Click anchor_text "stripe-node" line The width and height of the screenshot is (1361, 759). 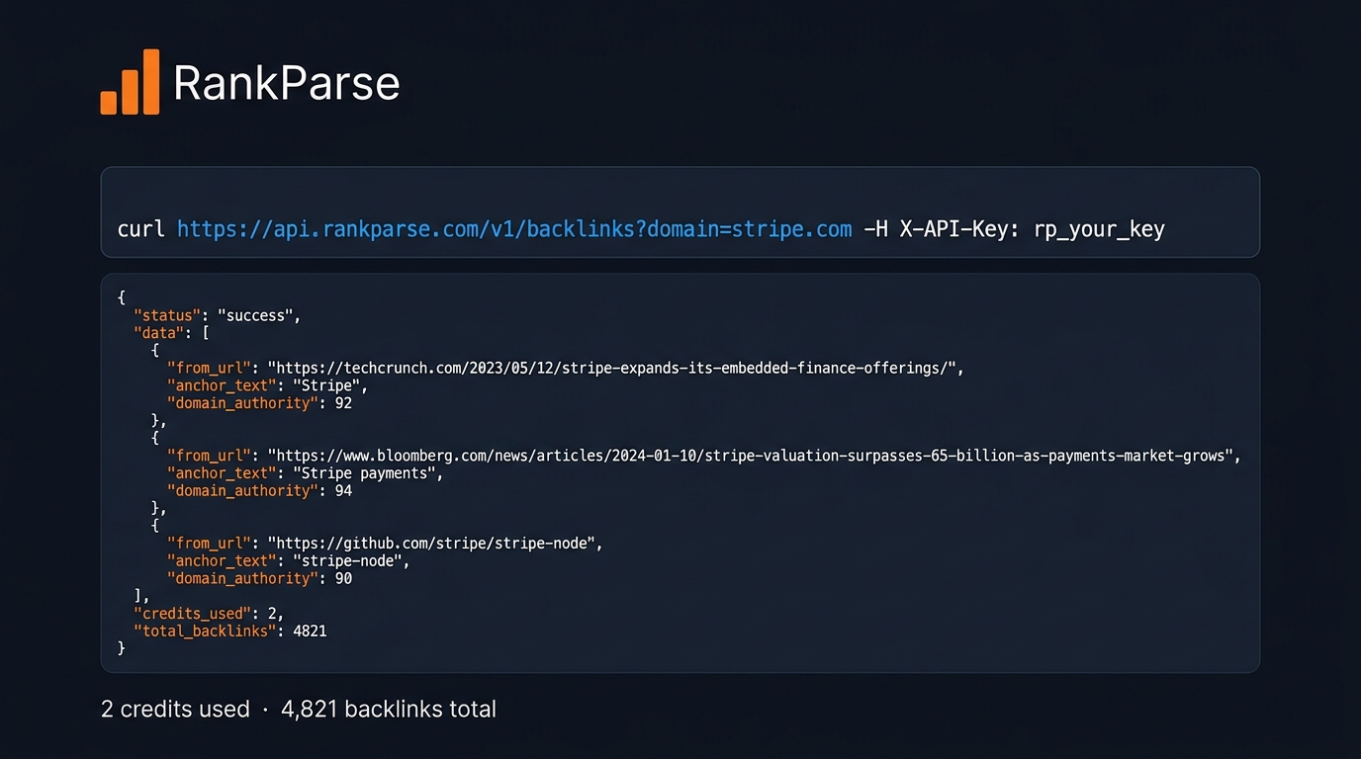click(288, 561)
